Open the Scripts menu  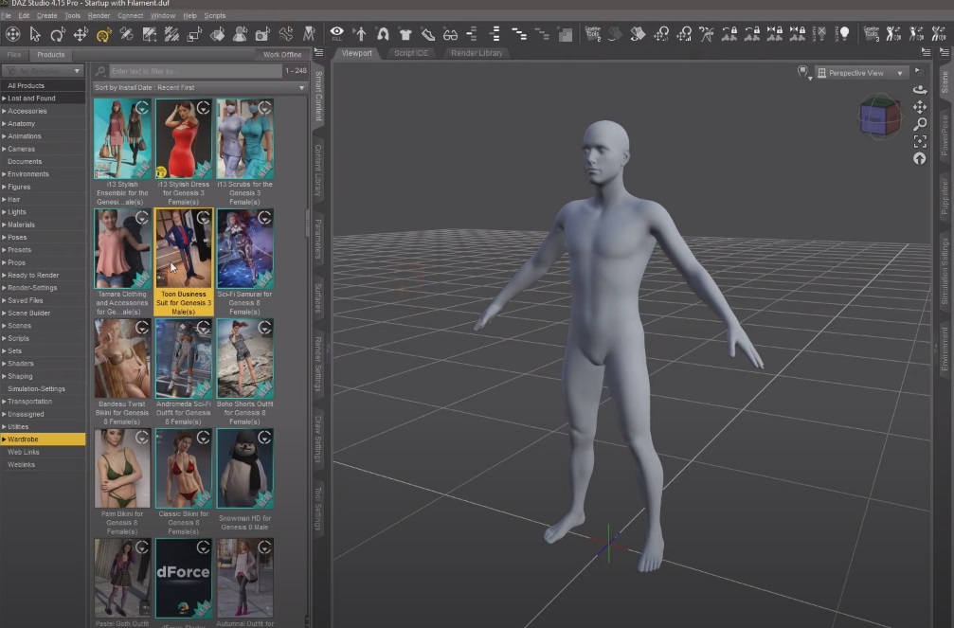(x=215, y=15)
